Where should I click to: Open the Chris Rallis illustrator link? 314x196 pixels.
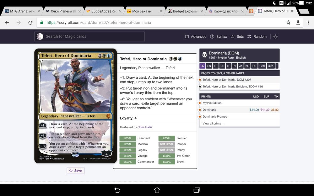click(x=145, y=127)
